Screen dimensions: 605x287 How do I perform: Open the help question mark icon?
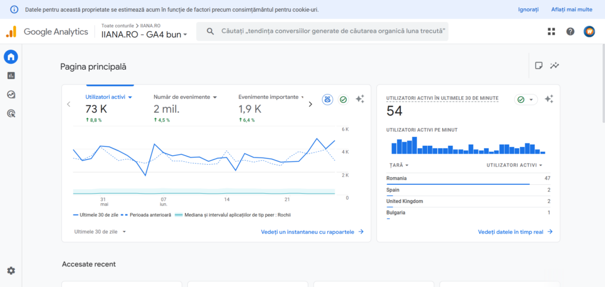click(x=570, y=32)
